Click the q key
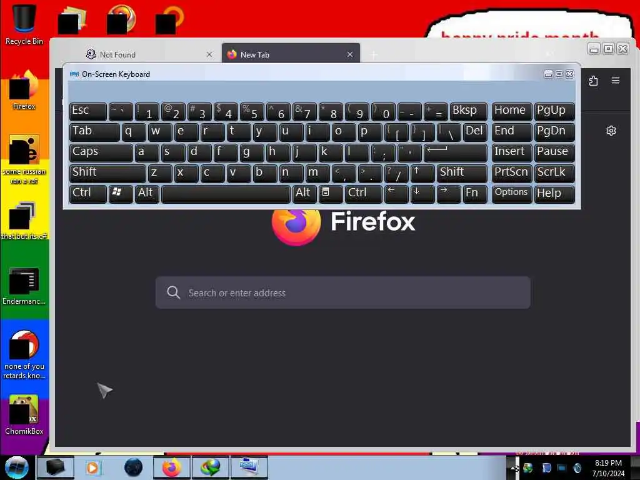 click(x=134, y=132)
